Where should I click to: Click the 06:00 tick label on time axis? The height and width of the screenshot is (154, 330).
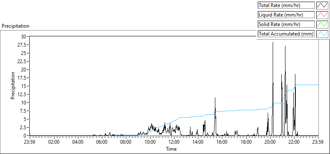(102, 142)
